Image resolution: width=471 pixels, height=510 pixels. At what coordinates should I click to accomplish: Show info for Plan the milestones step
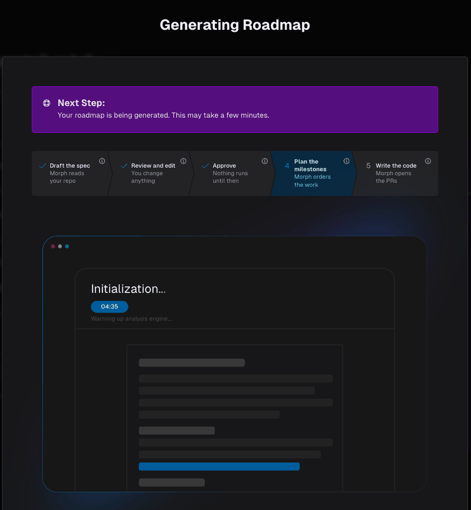pyautogui.click(x=346, y=161)
